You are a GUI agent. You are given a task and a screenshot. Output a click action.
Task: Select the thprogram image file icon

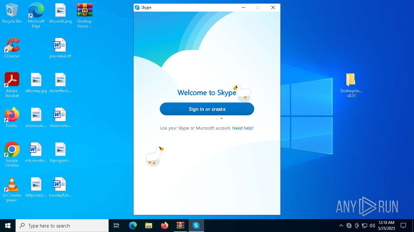(x=60, y=153)
